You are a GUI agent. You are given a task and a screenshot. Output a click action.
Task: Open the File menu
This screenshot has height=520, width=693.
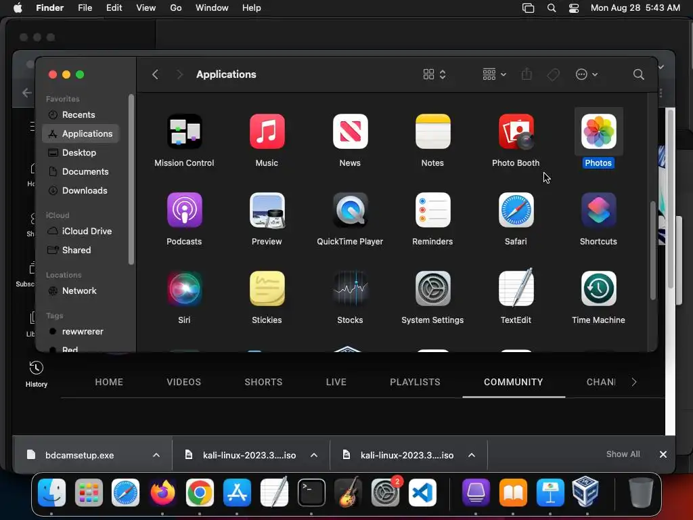tap(85, 8)
